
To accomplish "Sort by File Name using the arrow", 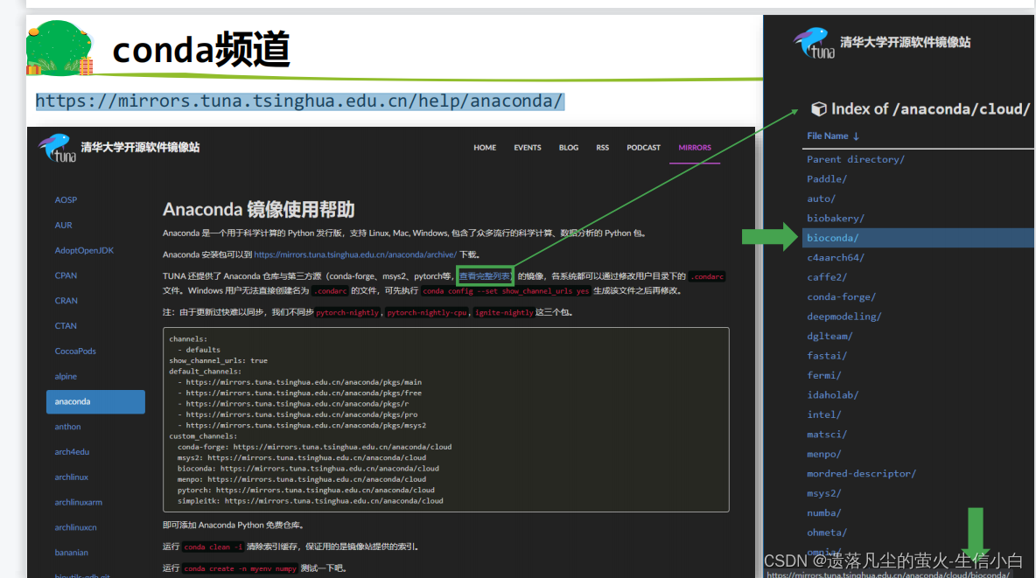I will click(x=857, y=136).
